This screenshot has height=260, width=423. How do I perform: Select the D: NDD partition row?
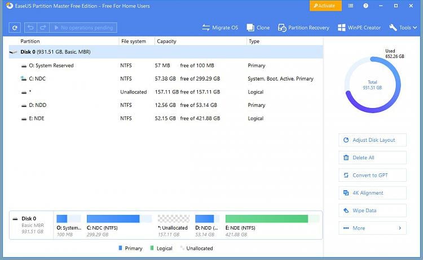point(166,105)
